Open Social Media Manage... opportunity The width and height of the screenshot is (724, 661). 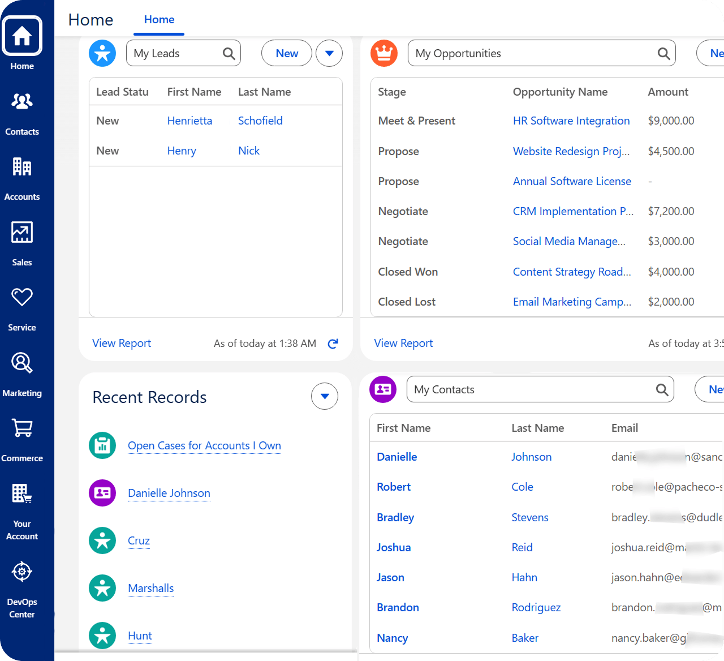tap(569, 241)
